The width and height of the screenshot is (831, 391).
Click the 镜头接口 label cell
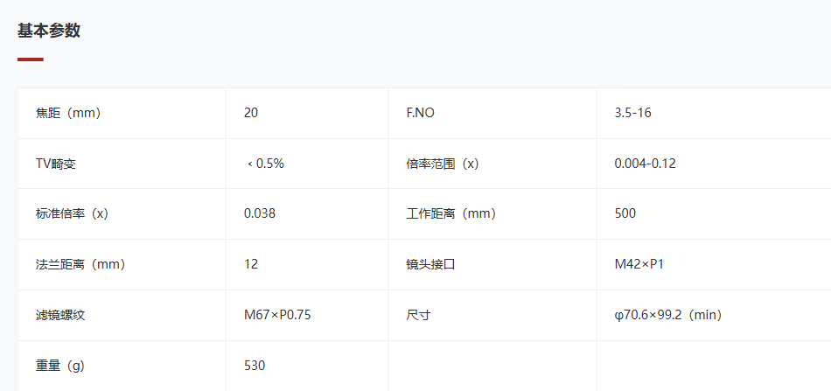[x=492, y=264]
